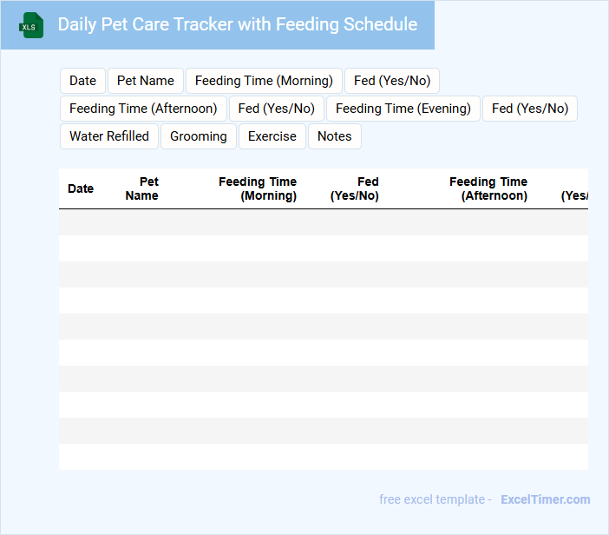
Task: Open the ExcelTimer.com link
Action: tap(545, 499)
